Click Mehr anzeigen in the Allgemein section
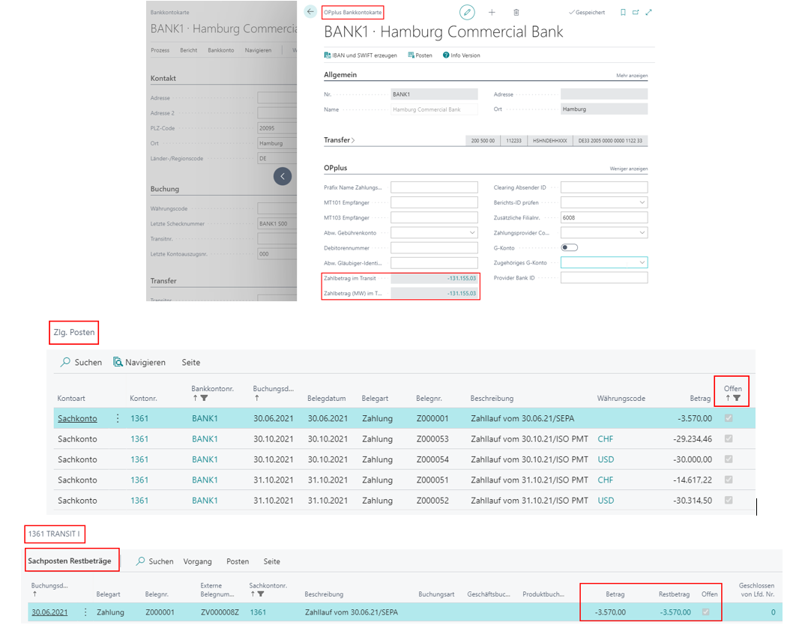This screenshot has height=625, width=793. coord(632,76)
